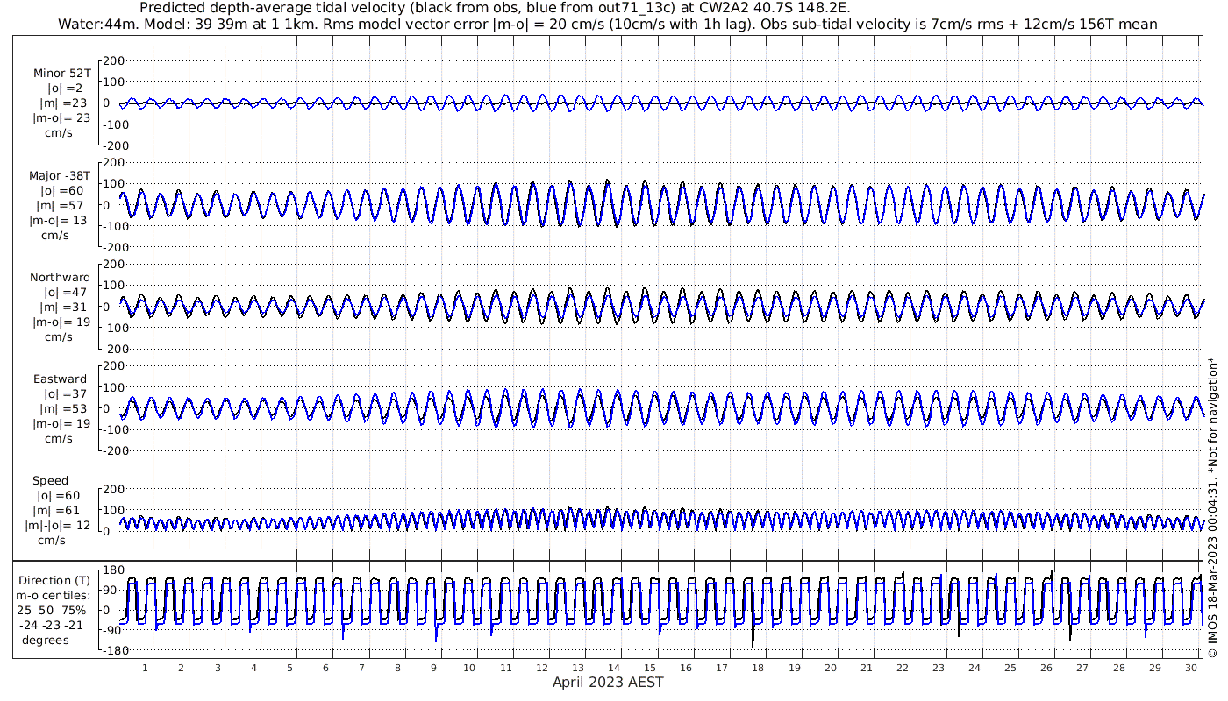Image resolution: width=1228 pixels, height=701 pixels.
Task: Select the '25 50 75%' centile header
Action: pos(51,610)
